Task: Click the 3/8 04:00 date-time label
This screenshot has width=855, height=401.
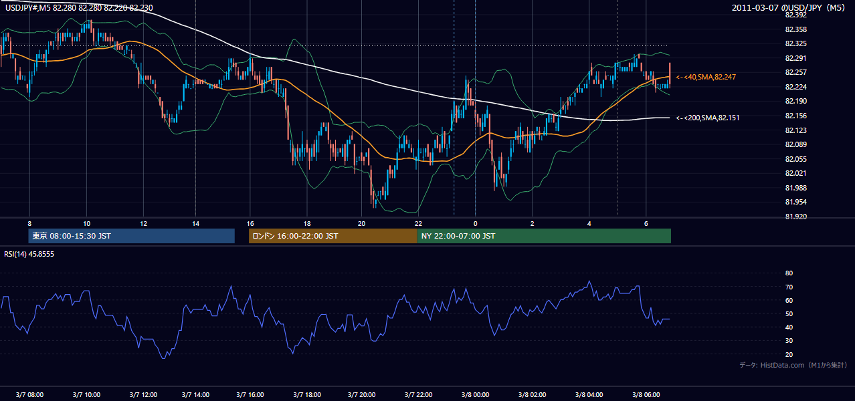Action: [589, 394]
